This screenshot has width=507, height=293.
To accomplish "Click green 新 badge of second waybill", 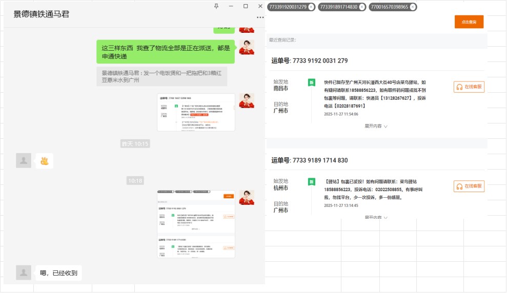I will pos(311,182).
